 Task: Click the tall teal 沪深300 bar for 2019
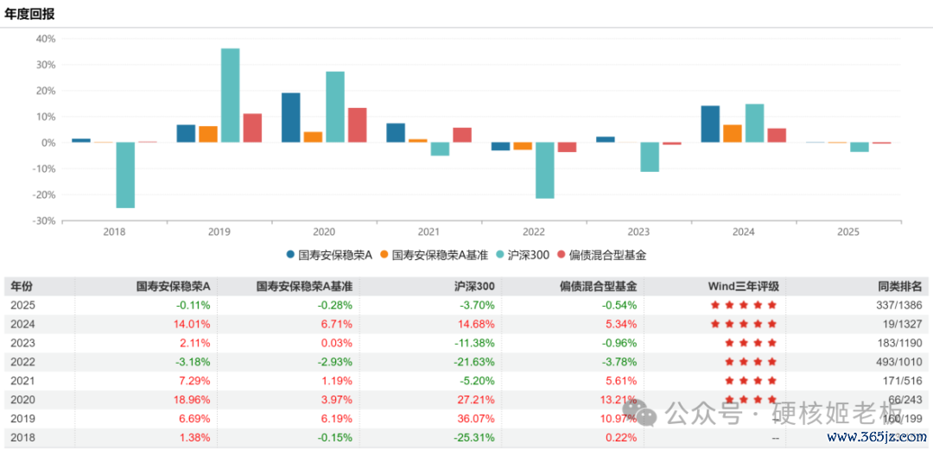(x=230, y=95)
